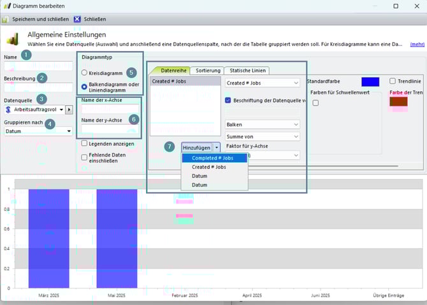This screenshot has width=427, height=305.
Task: Click the arrow button next to Datenquelle
Action: 69,110
